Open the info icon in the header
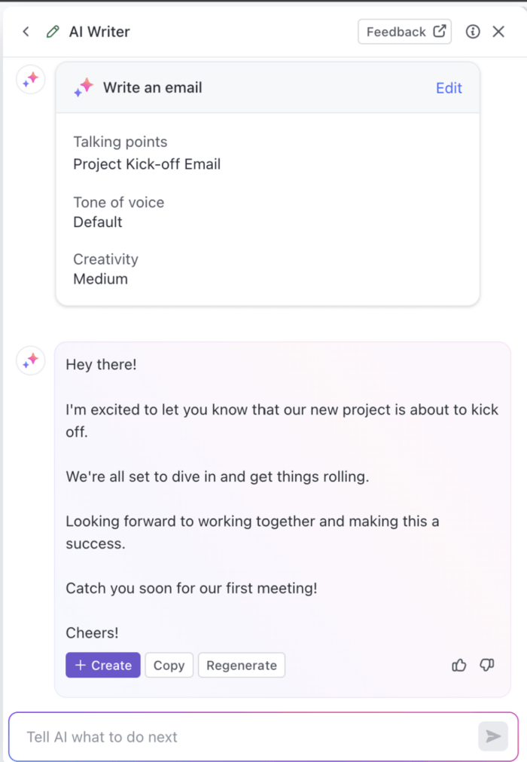 pyautogui.click(x=472, y=32)
